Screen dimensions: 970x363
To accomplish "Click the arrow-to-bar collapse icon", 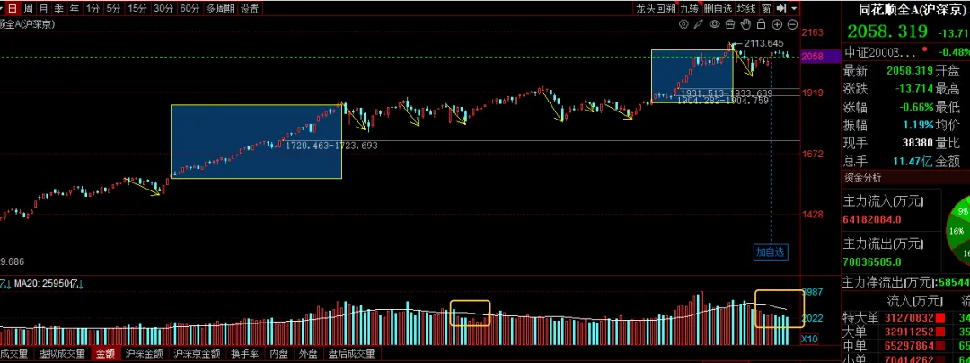I will [x=781, y=8].
